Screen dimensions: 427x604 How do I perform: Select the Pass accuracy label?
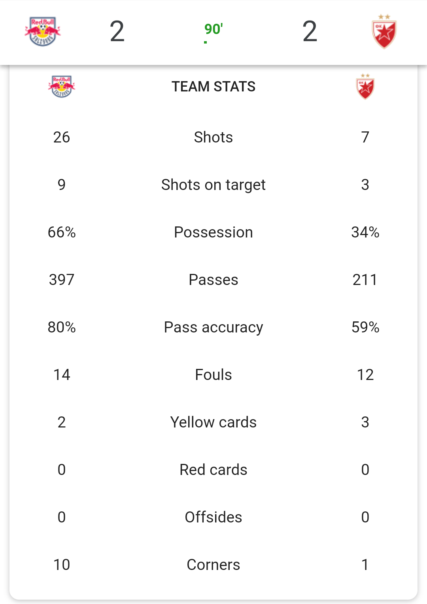213,327
